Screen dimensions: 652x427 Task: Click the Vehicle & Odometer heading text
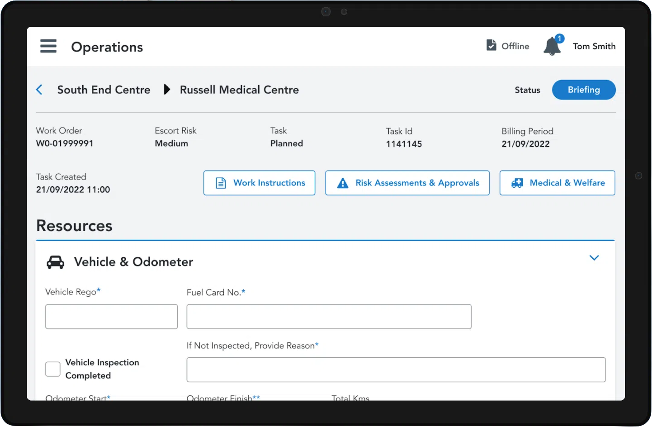[133, 262]
